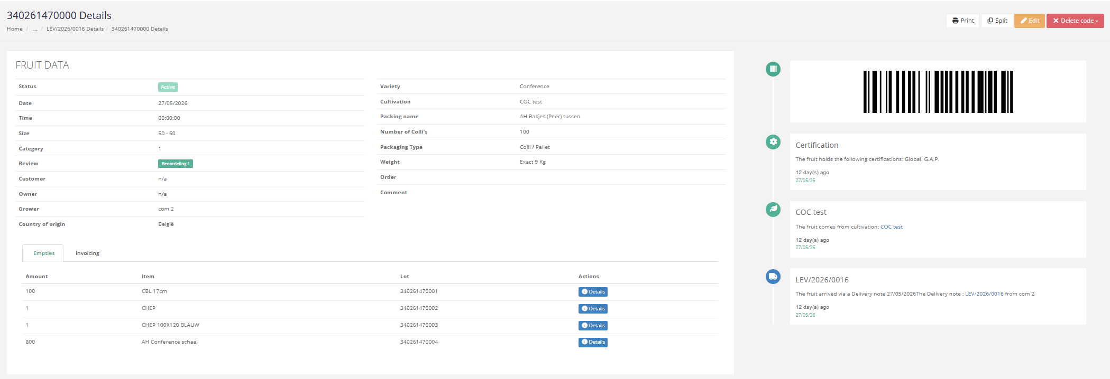Open Details for CBL 17cm row
The width and height of the screenshot is (1110, 379).
593,292
